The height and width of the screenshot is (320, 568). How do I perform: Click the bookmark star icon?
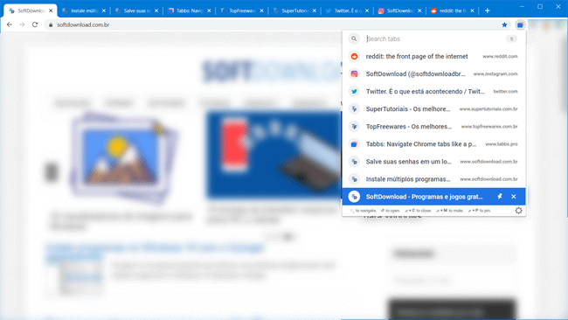point(504,24)
